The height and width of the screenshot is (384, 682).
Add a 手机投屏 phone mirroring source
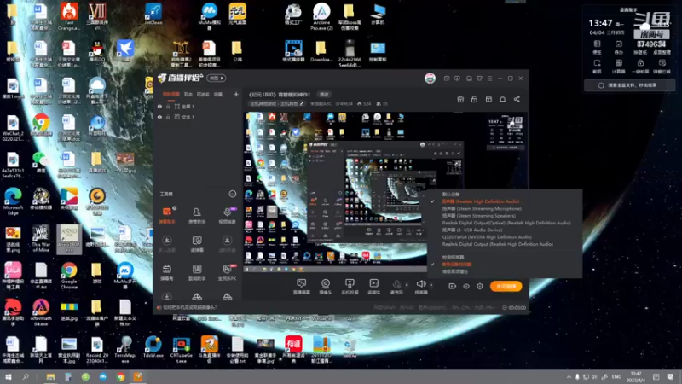point(350,287)
